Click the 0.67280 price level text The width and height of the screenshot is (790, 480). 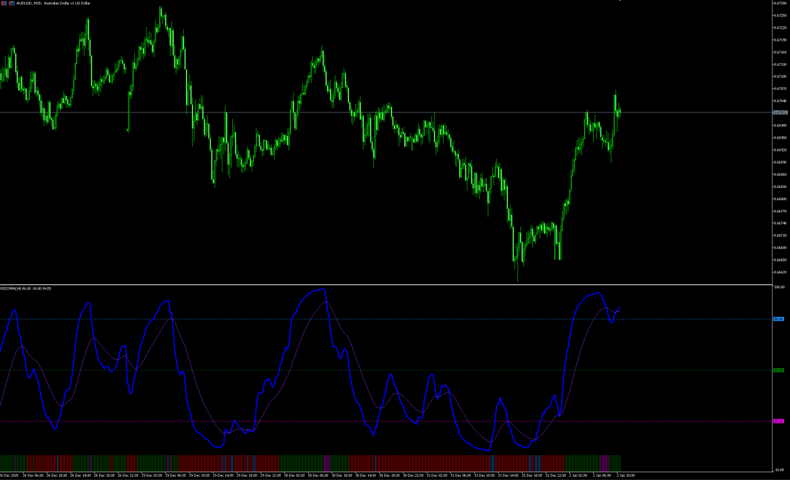780,4
